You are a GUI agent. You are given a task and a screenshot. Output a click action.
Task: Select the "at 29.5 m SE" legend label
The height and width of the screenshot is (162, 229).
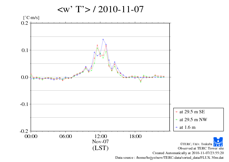click(193, 112)
